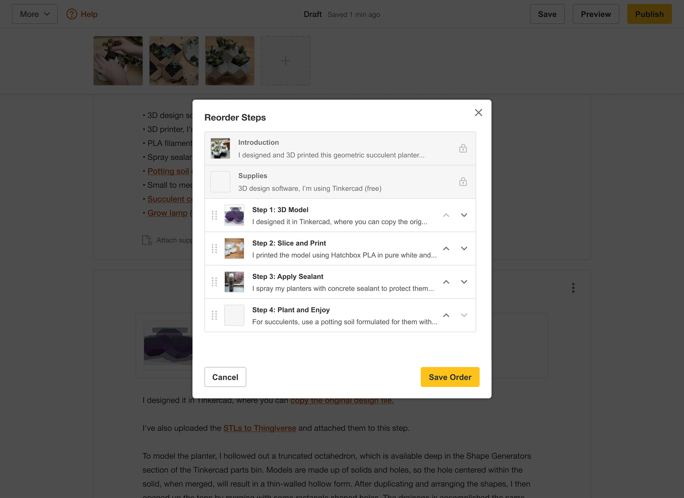This screenshot has width=684, height=498.
Task: Move Step 3: Apply Sealant down
Action: click(x=464, y=282)
